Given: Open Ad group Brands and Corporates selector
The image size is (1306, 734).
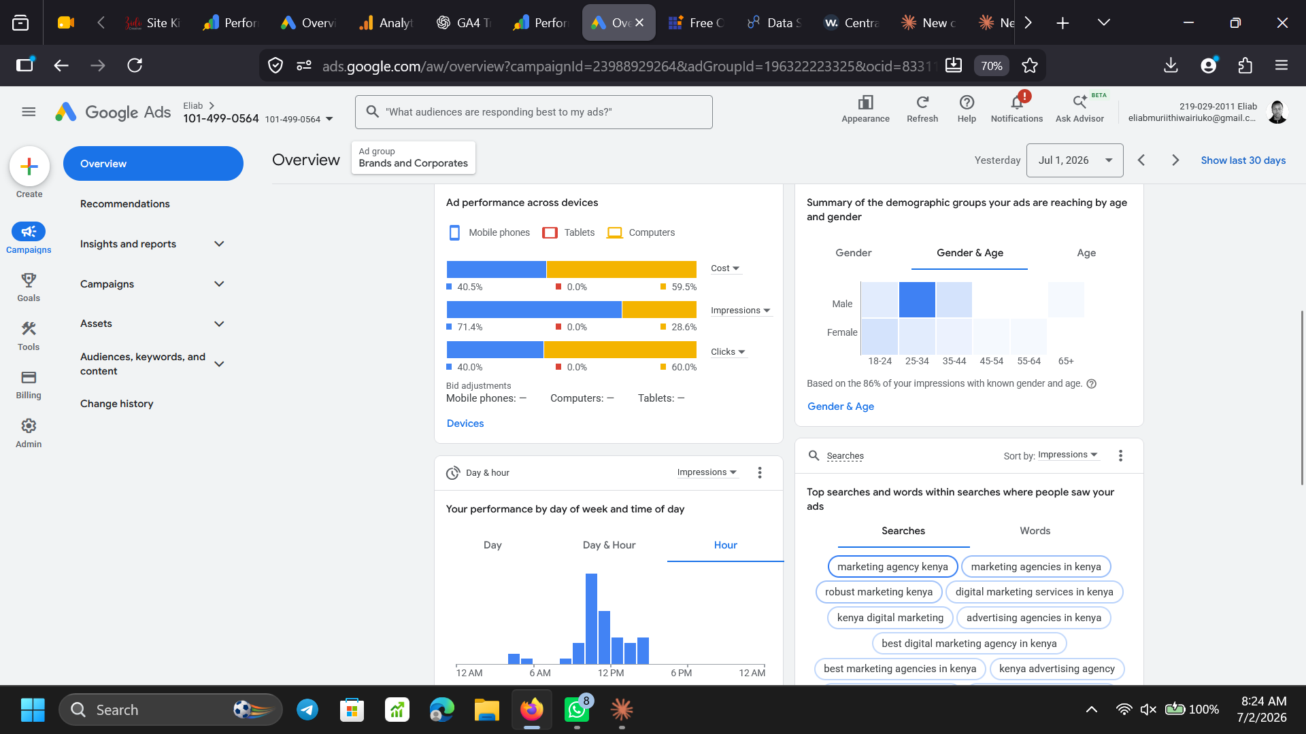Looking at the screenshot, I should pos(413,158).
